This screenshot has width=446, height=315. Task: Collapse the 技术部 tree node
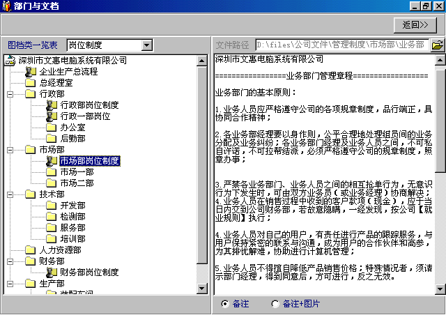coord(10,194)
